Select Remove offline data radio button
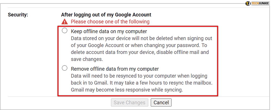The image size is (271, 110). (65, 68)
